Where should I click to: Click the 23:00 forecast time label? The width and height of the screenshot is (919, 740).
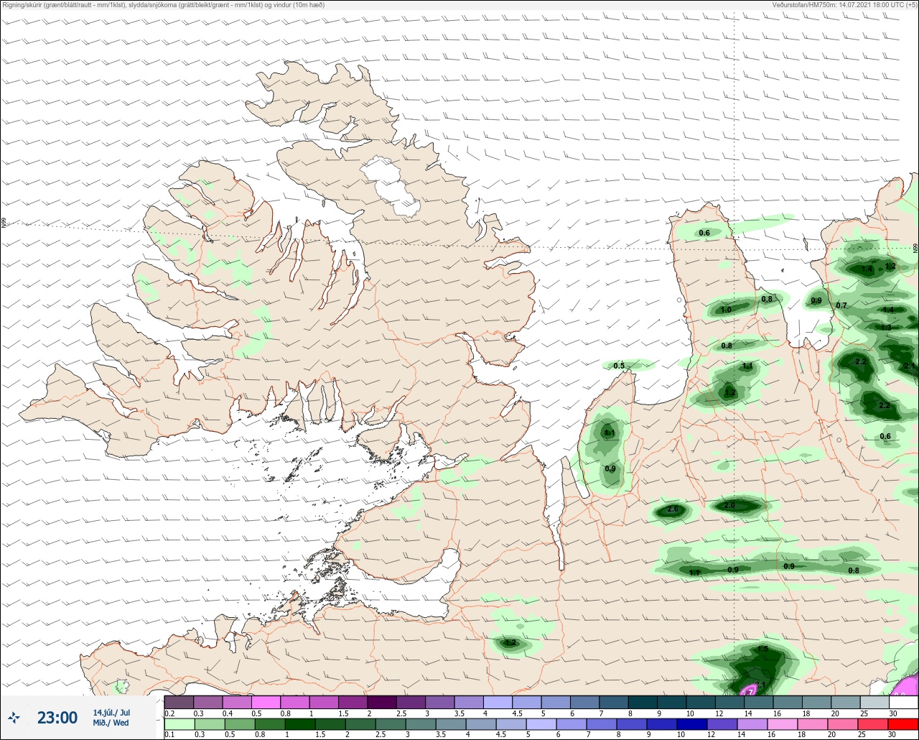pyautogui.click(x=57, y=717)
